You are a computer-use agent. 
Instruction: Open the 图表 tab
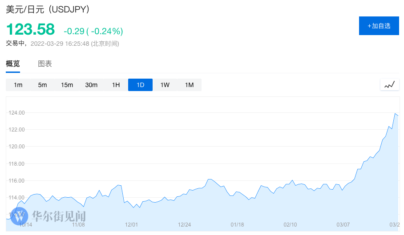point(45,64)
